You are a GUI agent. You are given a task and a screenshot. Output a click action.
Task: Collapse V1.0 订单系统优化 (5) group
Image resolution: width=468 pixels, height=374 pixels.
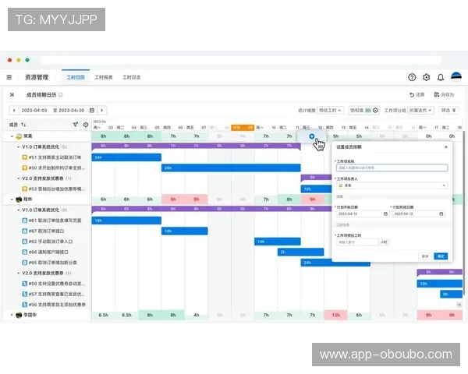pos(18,210)
